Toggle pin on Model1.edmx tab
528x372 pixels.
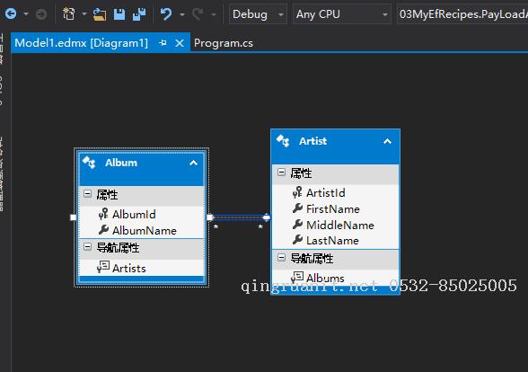tap(163, 43)
